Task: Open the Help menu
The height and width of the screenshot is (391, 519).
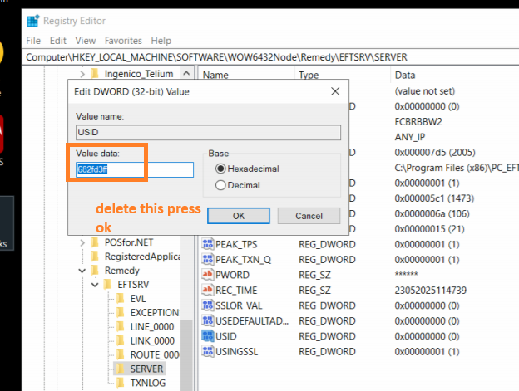Action: [x=161, y=41]
